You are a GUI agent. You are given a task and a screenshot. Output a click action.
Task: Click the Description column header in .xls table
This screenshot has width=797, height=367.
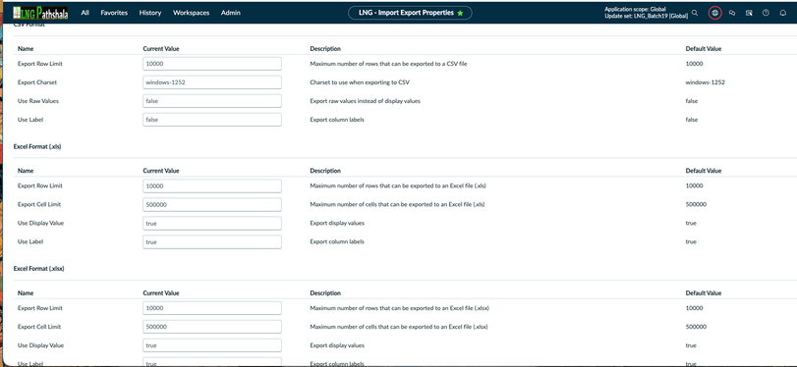pos(325,171)
